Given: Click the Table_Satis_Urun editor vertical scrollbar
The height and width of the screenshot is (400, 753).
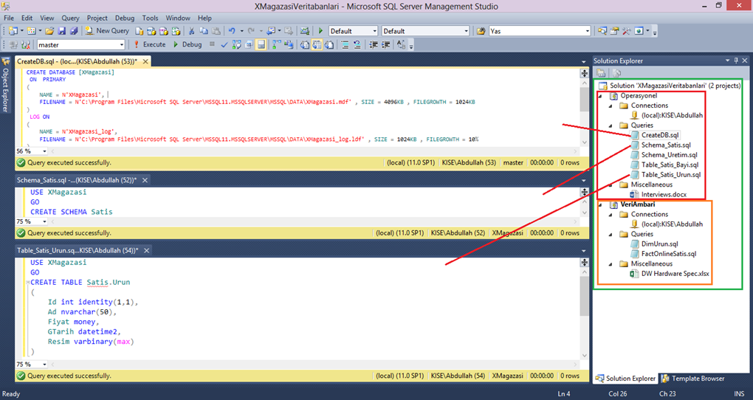Looking at the screenshot, I should 584,313.
